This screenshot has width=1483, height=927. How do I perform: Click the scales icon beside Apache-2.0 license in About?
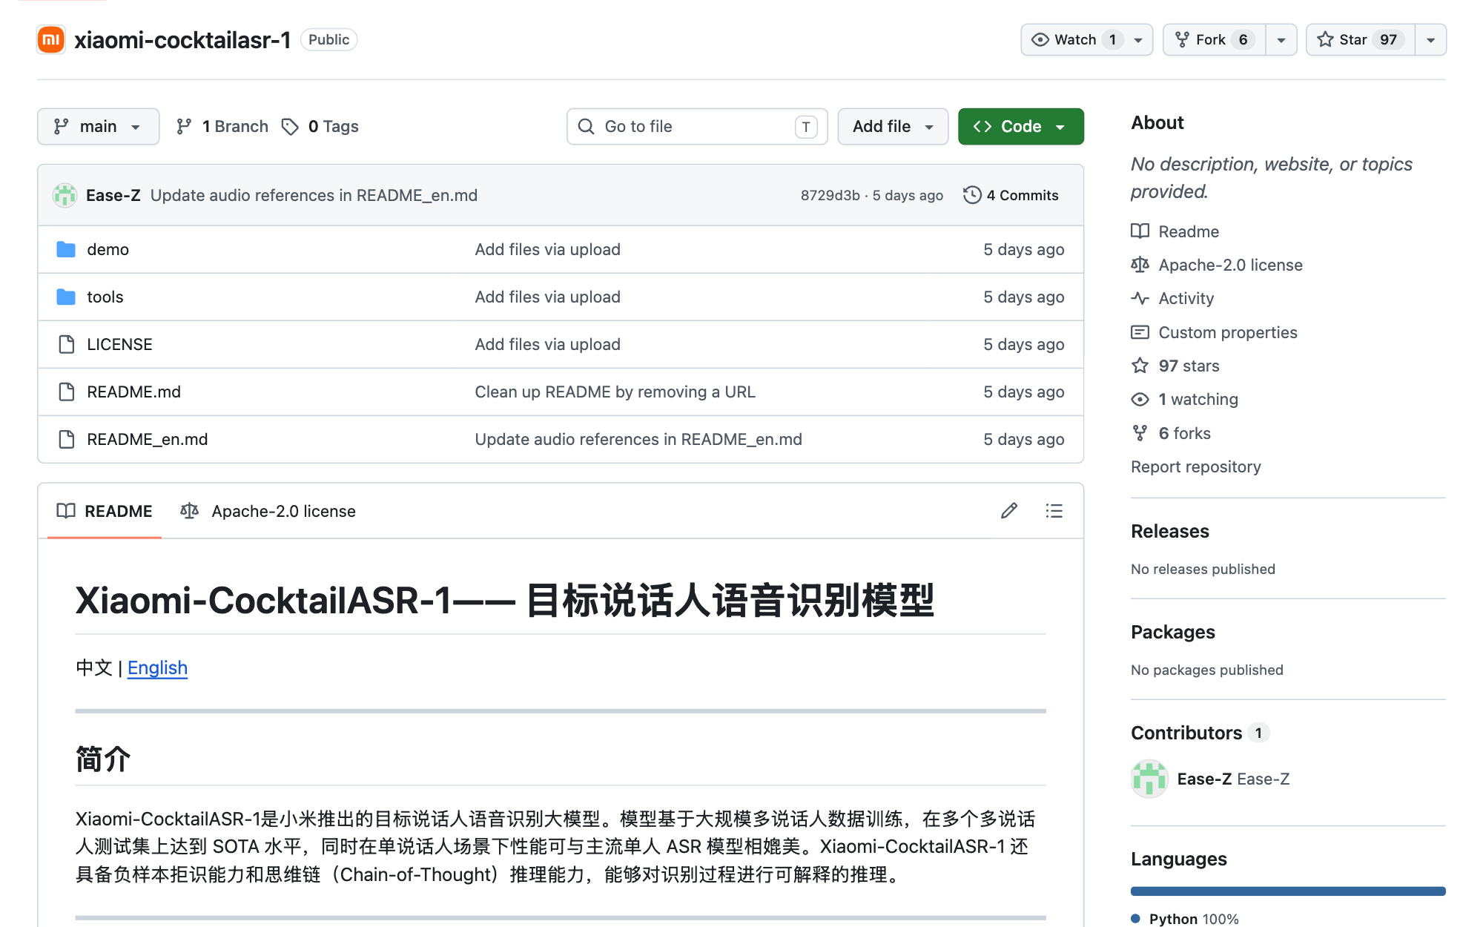(1140, 265)
